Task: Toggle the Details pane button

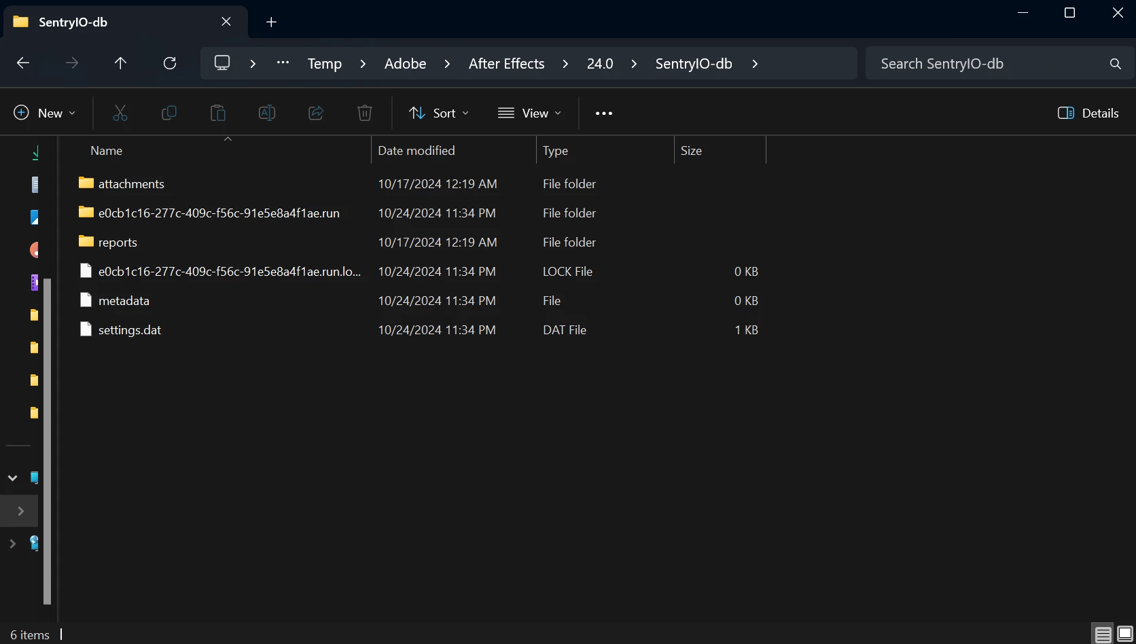Action: coord(1088,113)
